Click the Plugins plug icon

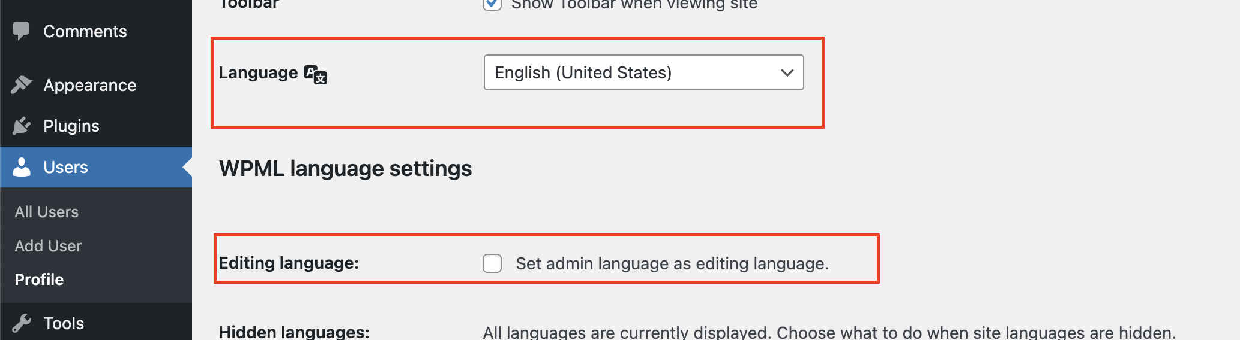(22, 126)
